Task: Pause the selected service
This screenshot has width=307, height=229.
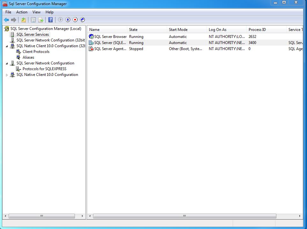Action: click(x=68, y=19)
